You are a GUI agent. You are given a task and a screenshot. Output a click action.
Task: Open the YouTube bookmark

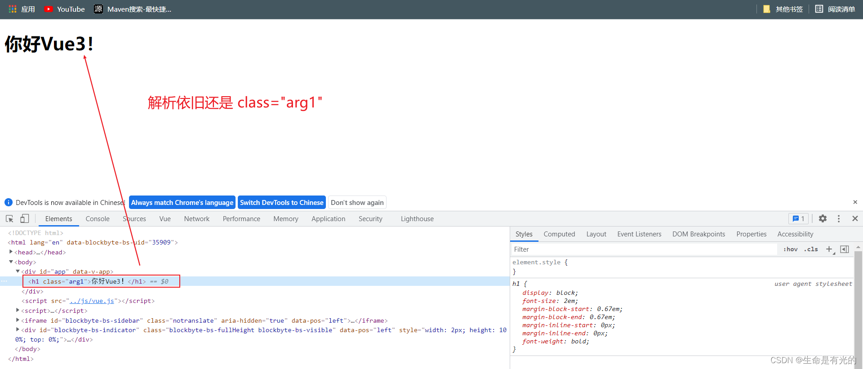[64, 9]
